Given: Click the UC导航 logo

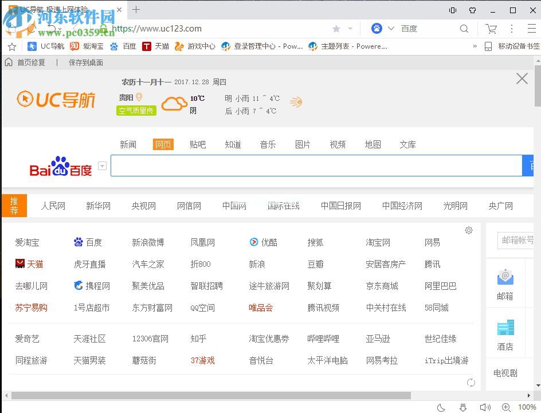Looking at the screenshot, I should point(56,99).
